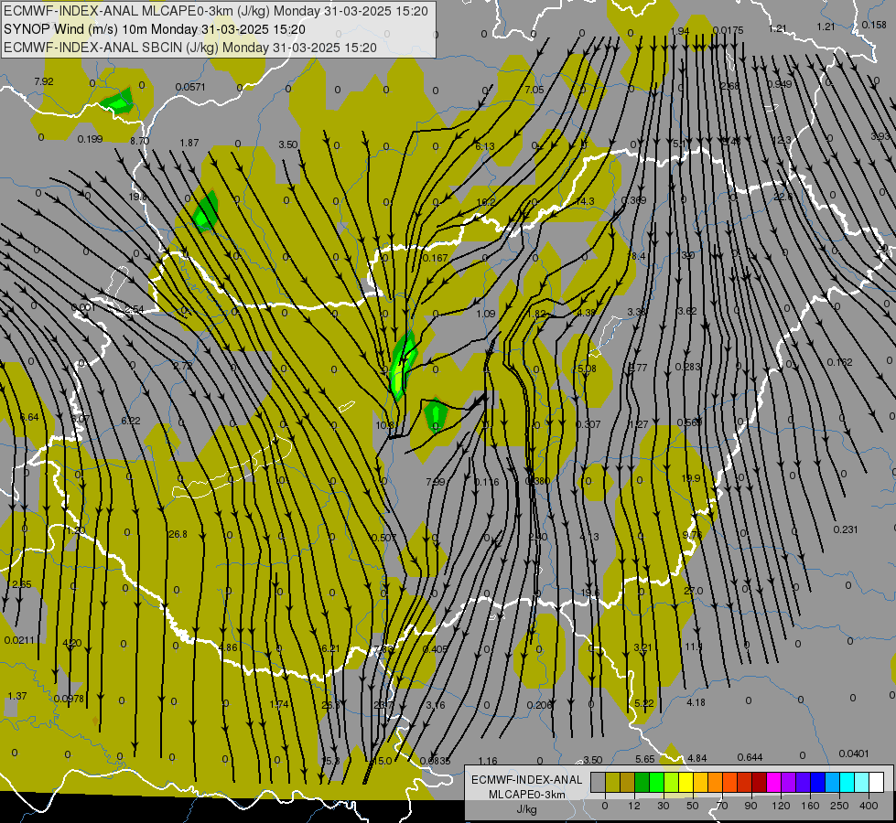The width and height of the screenshot is (896, 823).
Task: Click the orange-red swatch at the 70 tick
Action: [x=729, y=783]
